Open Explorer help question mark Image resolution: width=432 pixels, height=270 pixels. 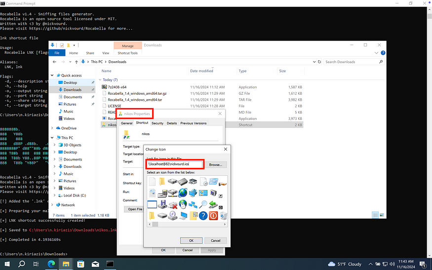(x=383, y=53)
